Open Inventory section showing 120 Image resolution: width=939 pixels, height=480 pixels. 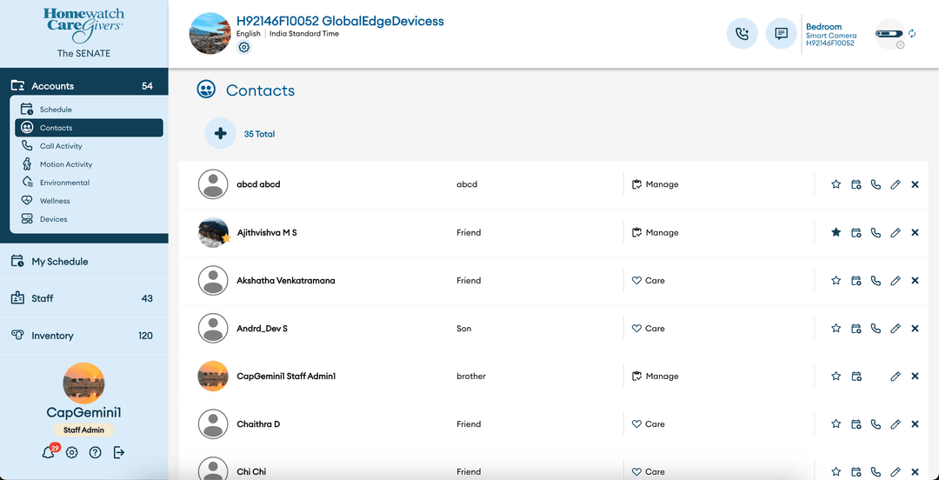[x=83, y=336]
